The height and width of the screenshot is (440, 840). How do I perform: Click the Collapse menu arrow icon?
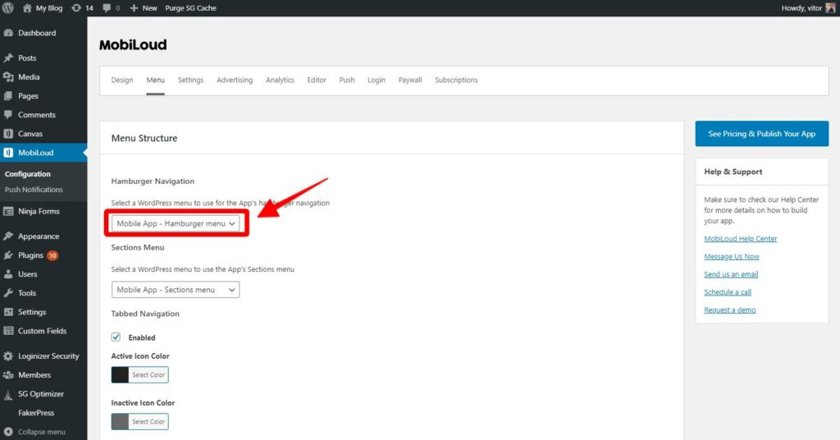pyautogui.click(x=8, y=432)
